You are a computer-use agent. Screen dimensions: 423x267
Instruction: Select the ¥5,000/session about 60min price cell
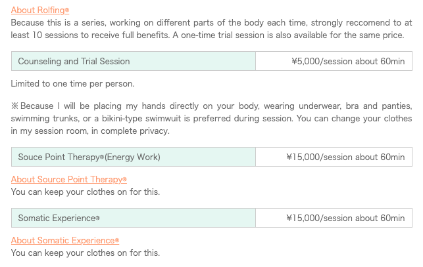click(334, 61)
